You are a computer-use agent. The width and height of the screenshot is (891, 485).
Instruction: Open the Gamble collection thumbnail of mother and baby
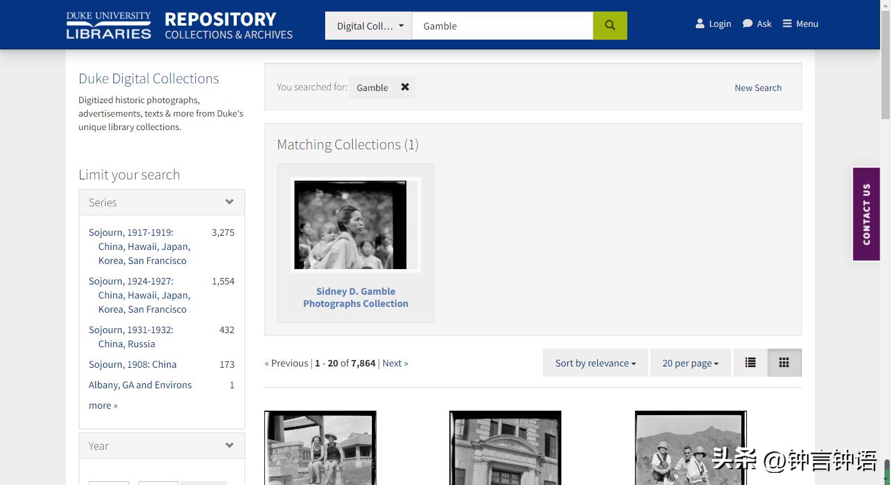click(x=356, y=225)
